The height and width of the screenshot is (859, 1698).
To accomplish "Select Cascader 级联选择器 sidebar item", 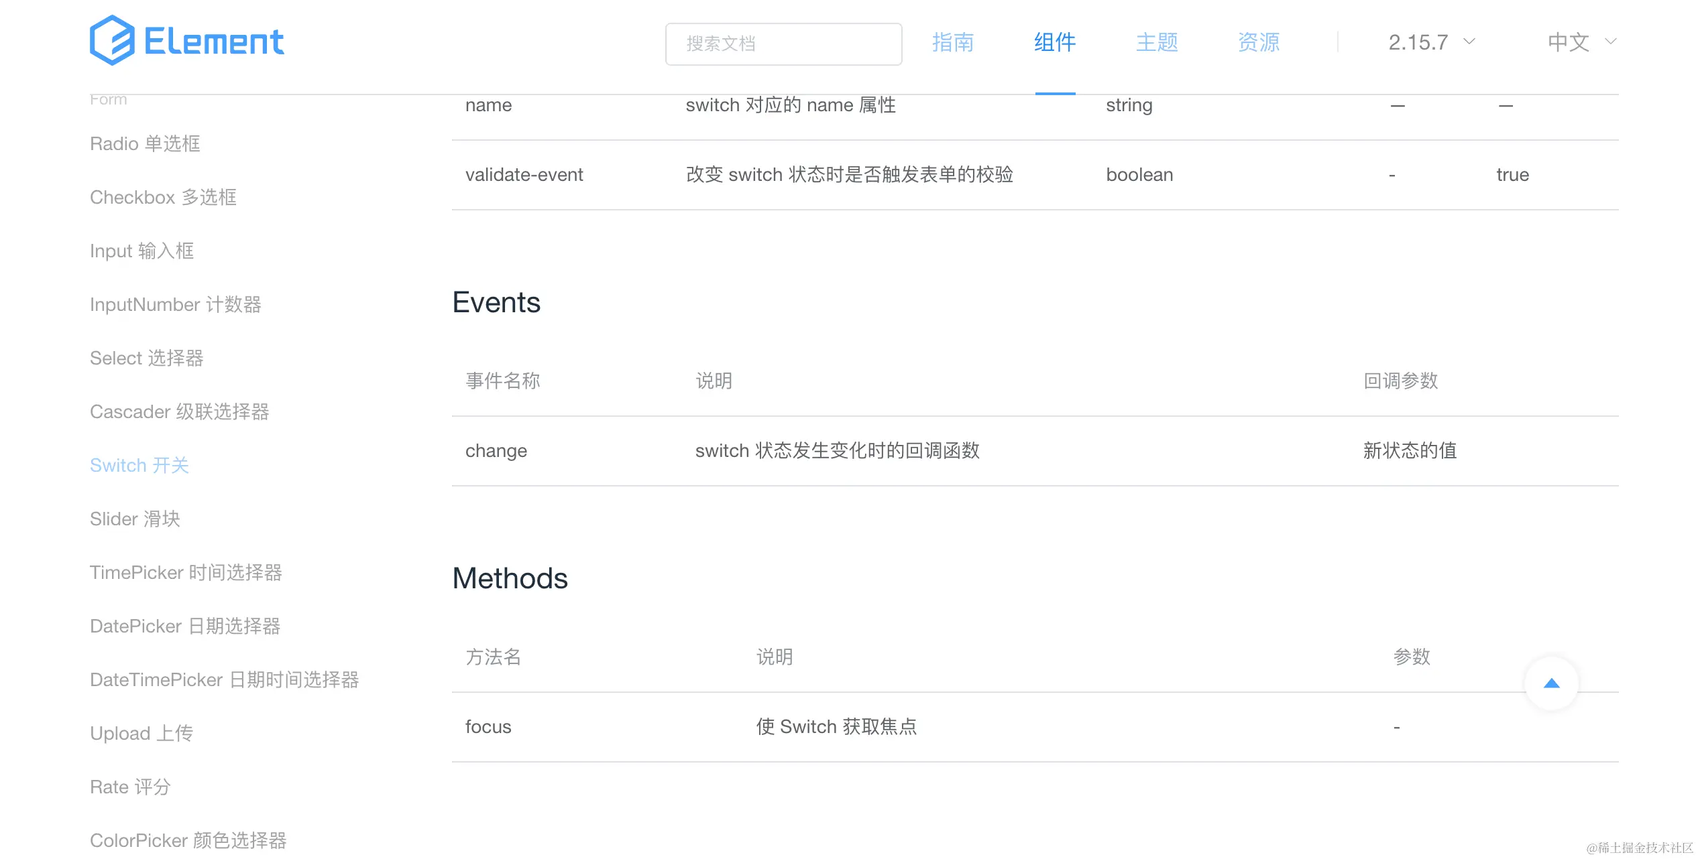I will click(x=179, y=411).
